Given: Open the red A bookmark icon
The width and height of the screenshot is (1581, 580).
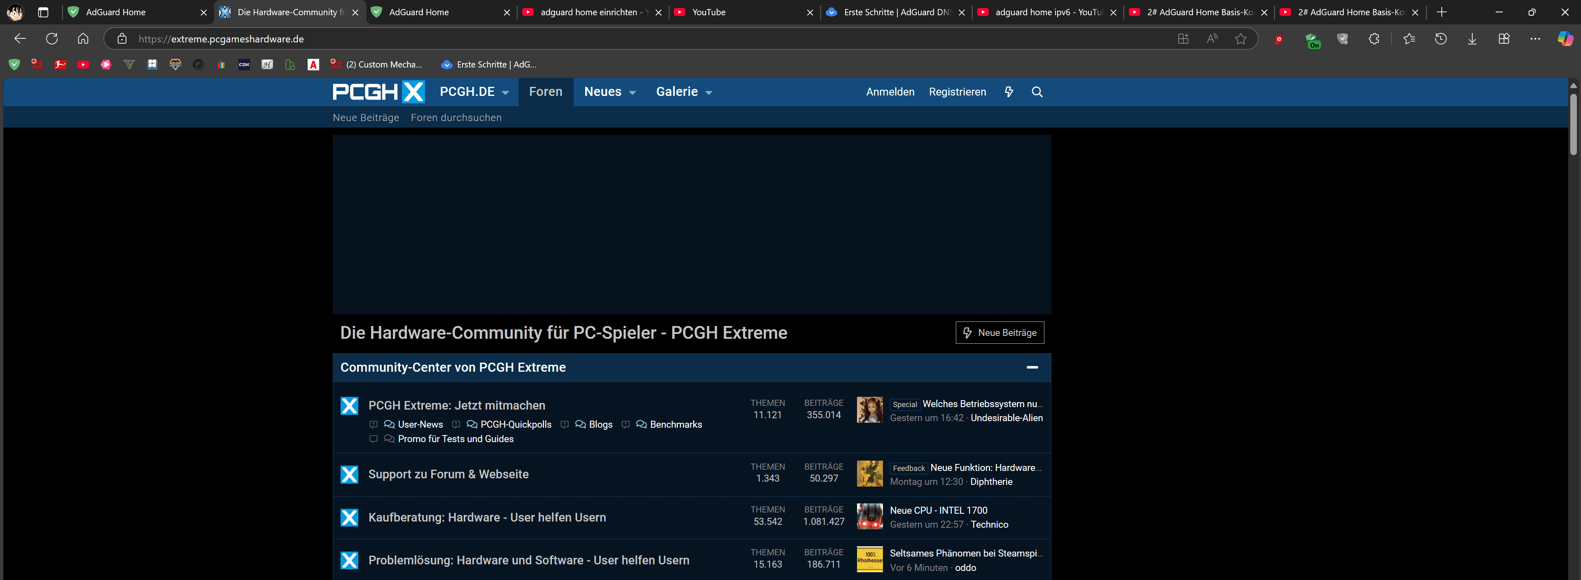Looking at the screenshot, I should tap(313, 65).
